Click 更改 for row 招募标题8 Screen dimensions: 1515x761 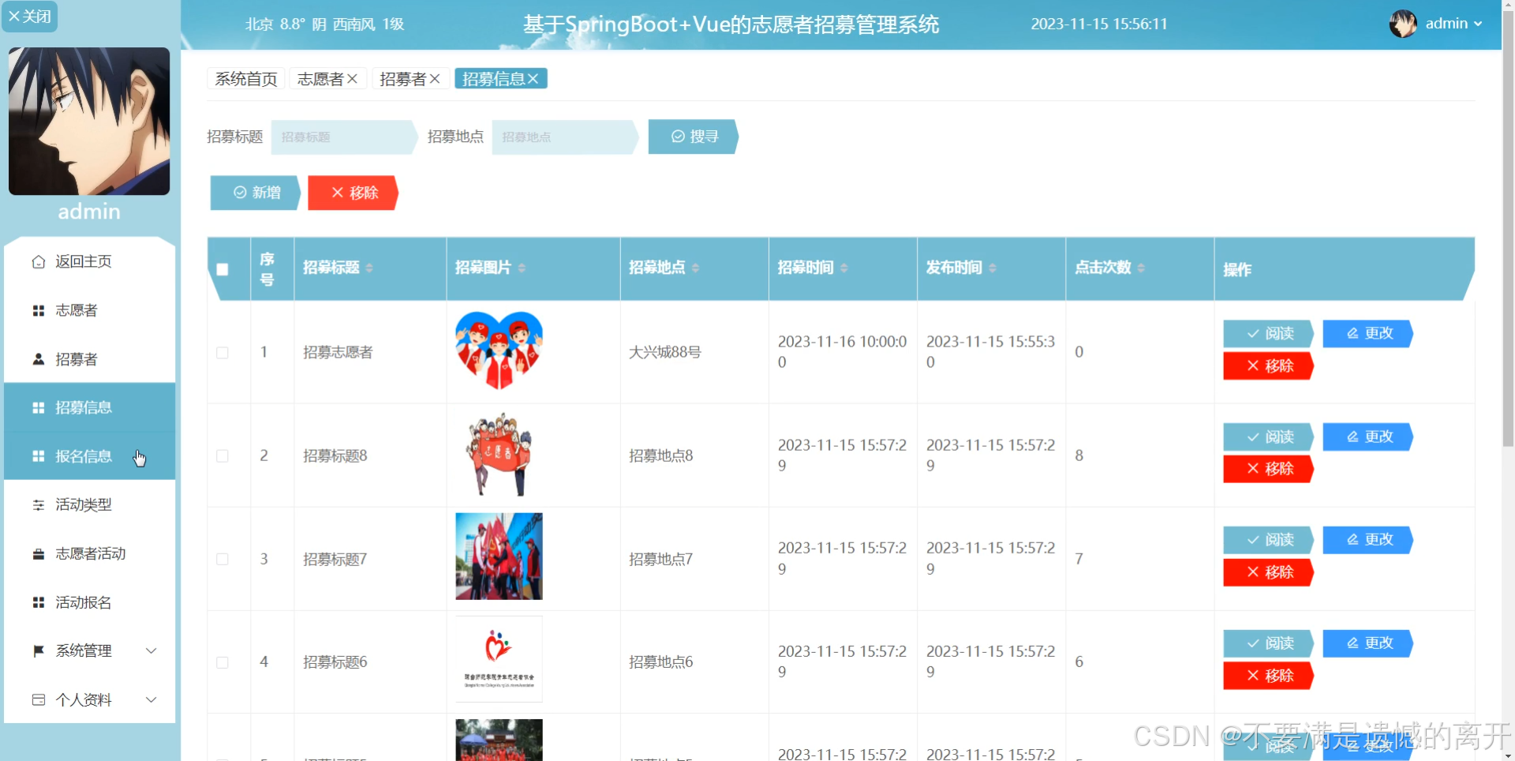pos(1367,437)
